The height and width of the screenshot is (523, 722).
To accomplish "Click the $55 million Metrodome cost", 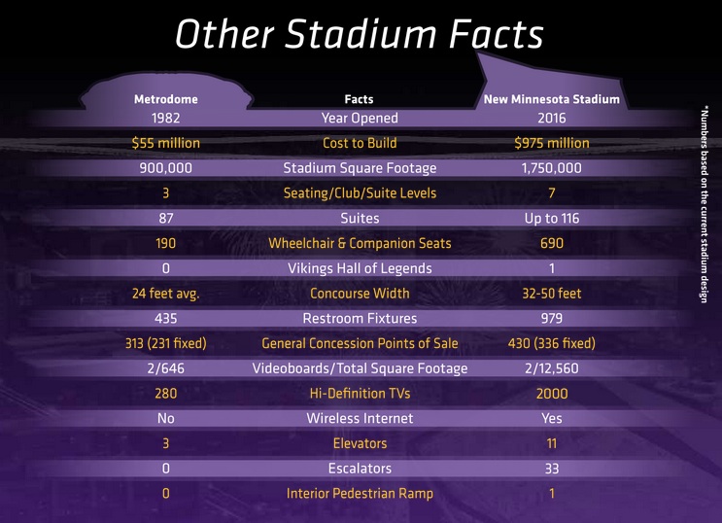I will pyautogui.click(x=166, y=143).
